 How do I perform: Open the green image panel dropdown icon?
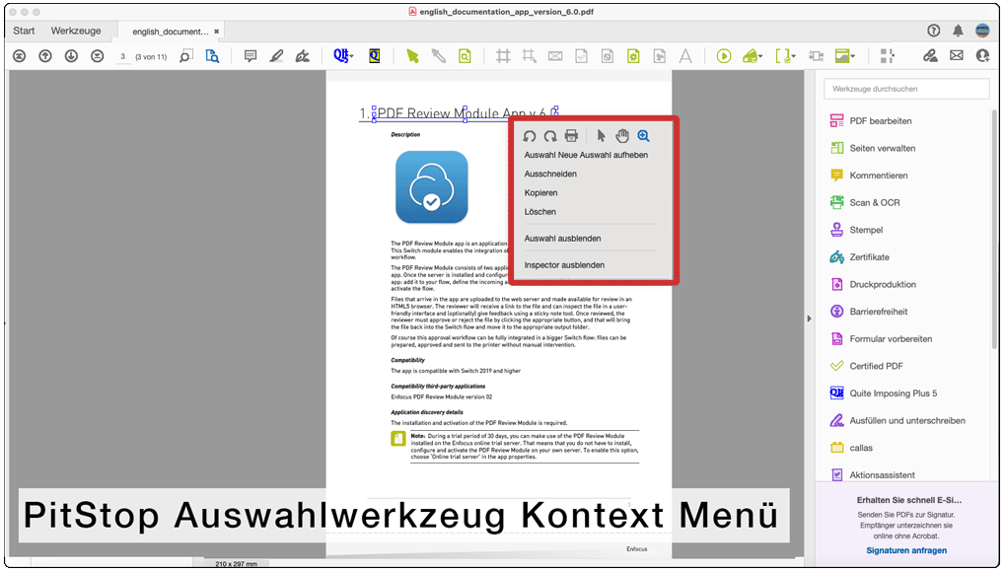(x=844, y=56)
